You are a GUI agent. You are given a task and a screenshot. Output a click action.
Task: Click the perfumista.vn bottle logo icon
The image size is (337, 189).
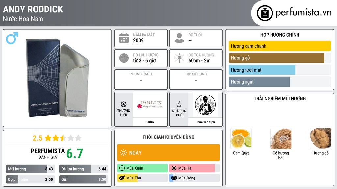[x=265, y=13]
